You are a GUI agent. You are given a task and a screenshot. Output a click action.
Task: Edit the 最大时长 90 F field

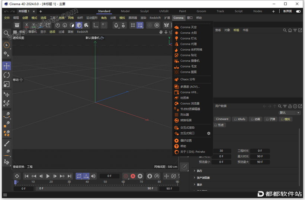point(260,157)
